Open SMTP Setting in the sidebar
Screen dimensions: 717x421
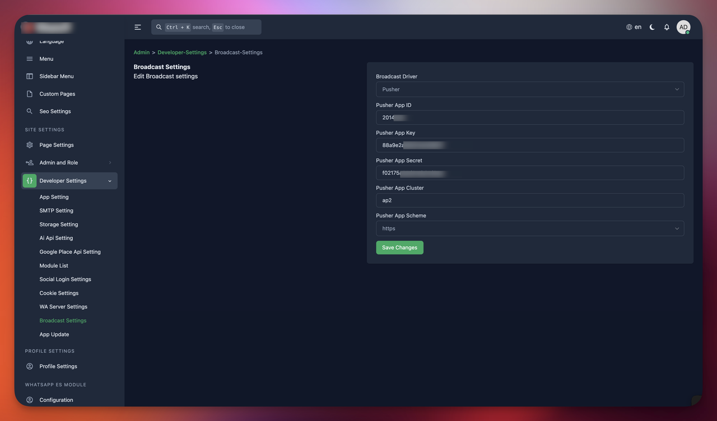tap(57, 211)
